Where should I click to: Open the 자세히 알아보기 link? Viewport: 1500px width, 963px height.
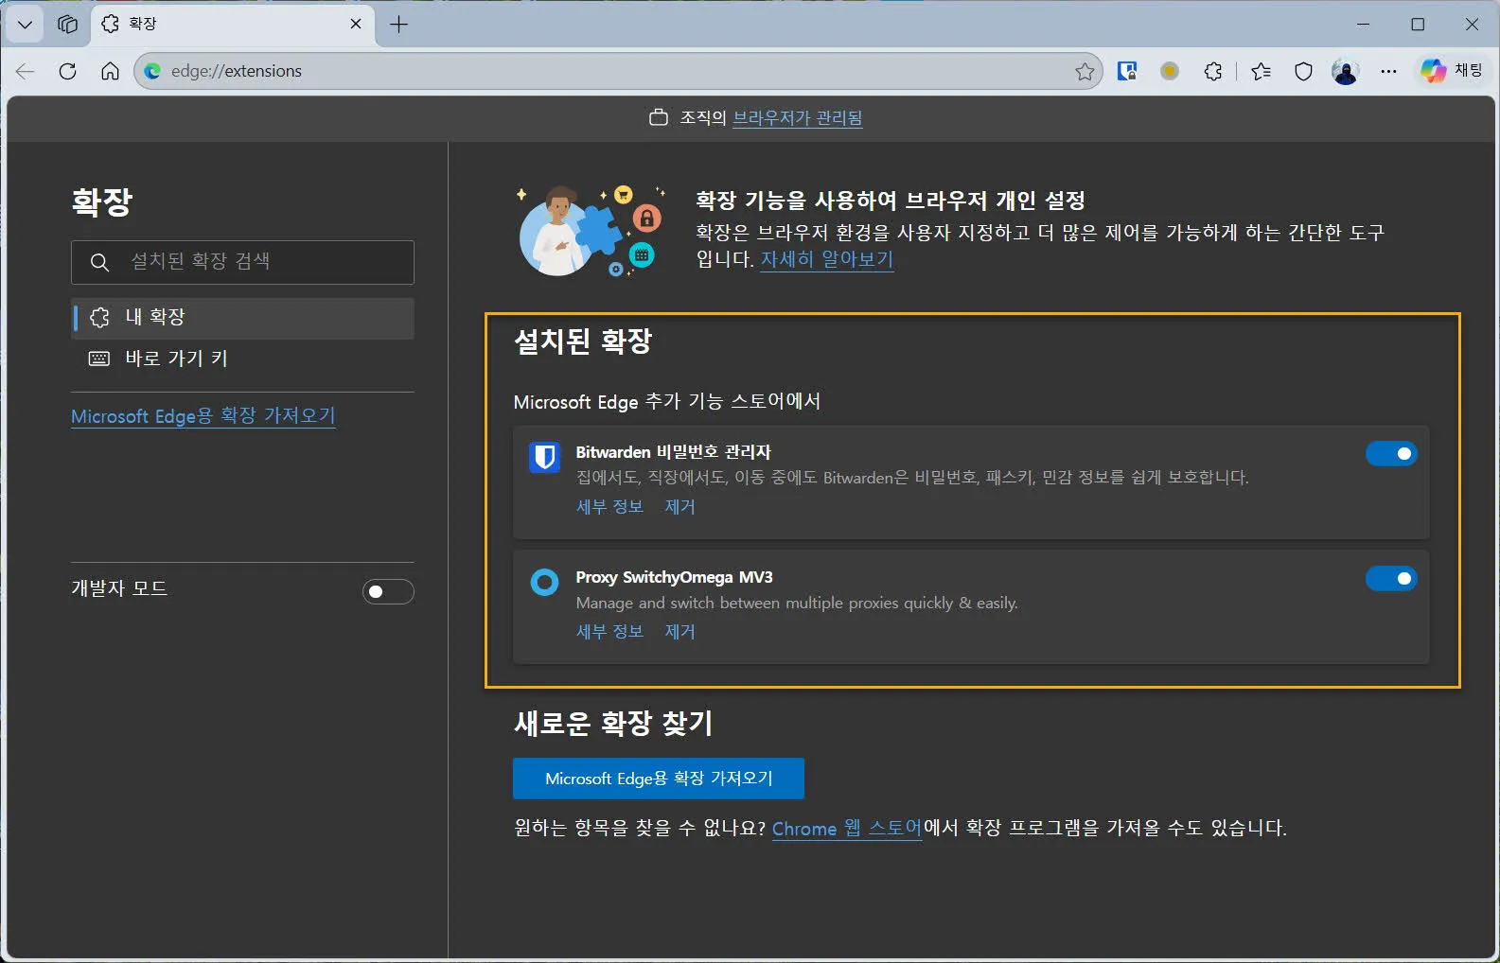click(827, 259)
